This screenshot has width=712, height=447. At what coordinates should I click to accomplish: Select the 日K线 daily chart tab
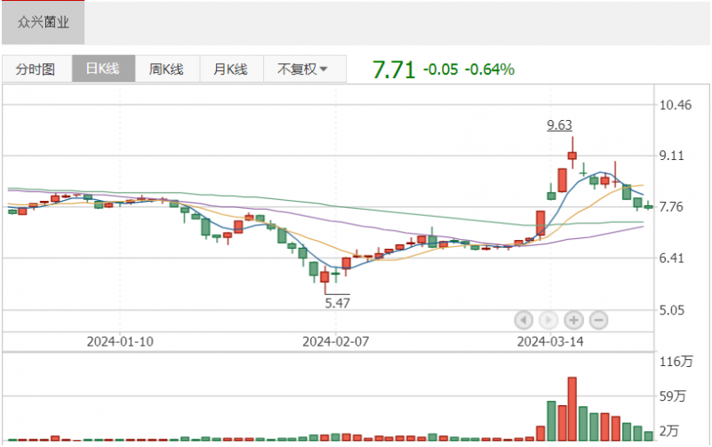tap(103, 69)
